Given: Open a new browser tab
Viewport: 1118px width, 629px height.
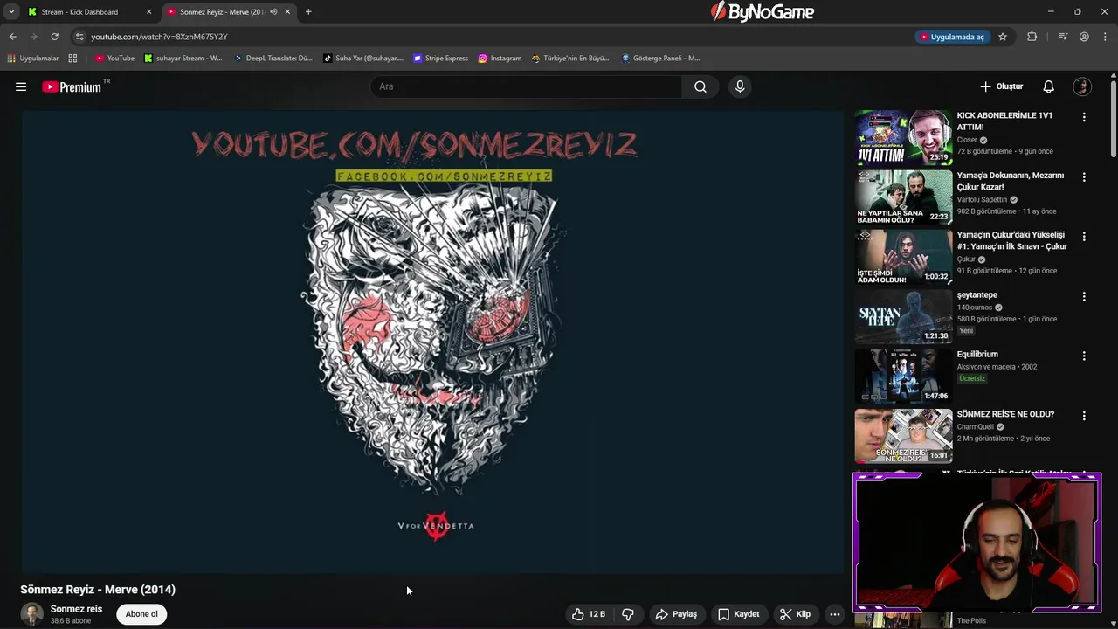Looking at the screenshot, I should point(308,12).
